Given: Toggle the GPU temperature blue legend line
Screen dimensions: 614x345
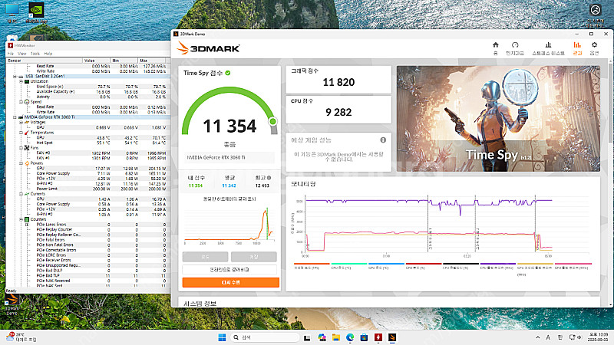Looking at the screenshot, I should (x=386, y=266).
